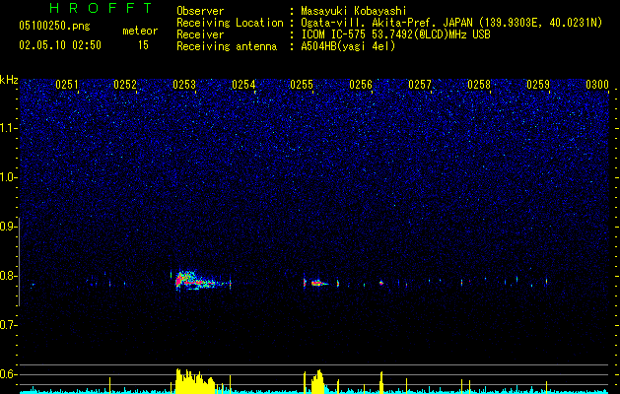Viewport: 620px width, 394px height.
Task: Click the Receiving Location label
Action: point(230,23)
